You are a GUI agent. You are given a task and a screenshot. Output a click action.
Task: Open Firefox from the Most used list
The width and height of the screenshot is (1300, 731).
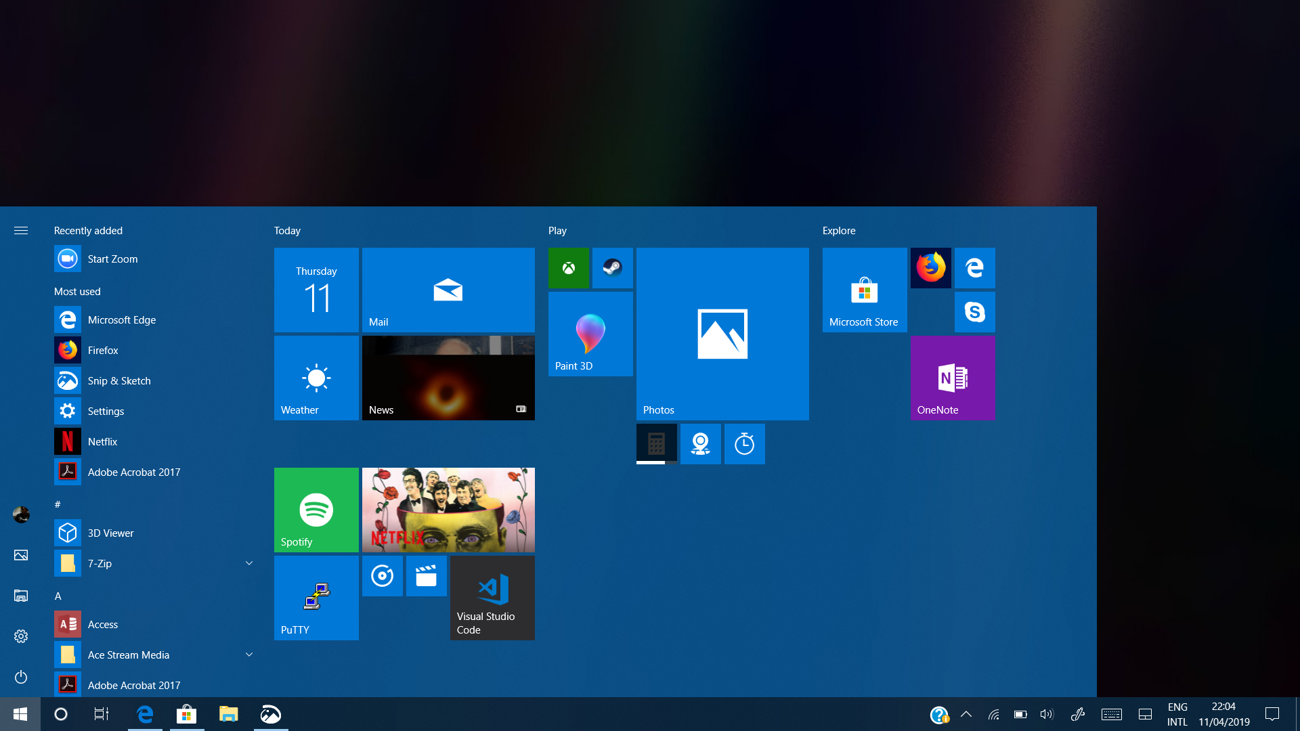(x=156, y=350)
